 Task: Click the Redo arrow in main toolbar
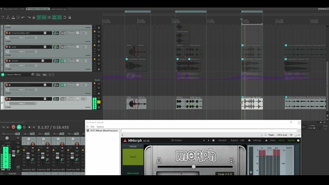29,17
